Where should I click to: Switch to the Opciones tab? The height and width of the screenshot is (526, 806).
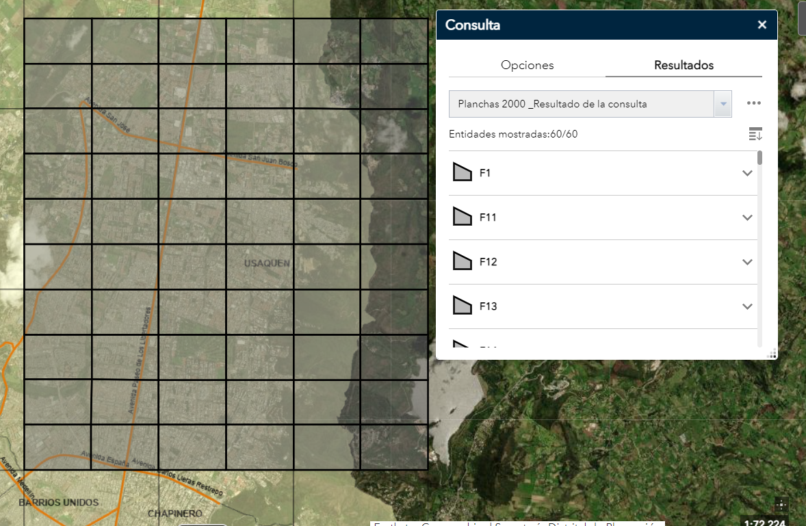click(527, 66)
